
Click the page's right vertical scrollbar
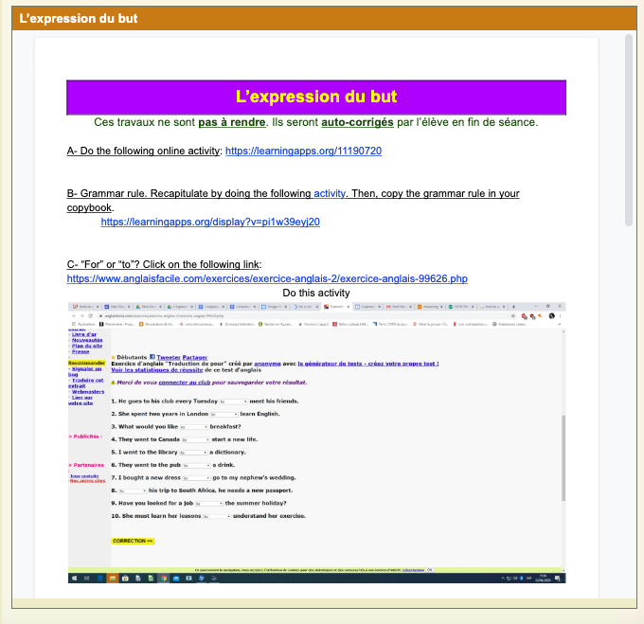[x=629, y=133]
